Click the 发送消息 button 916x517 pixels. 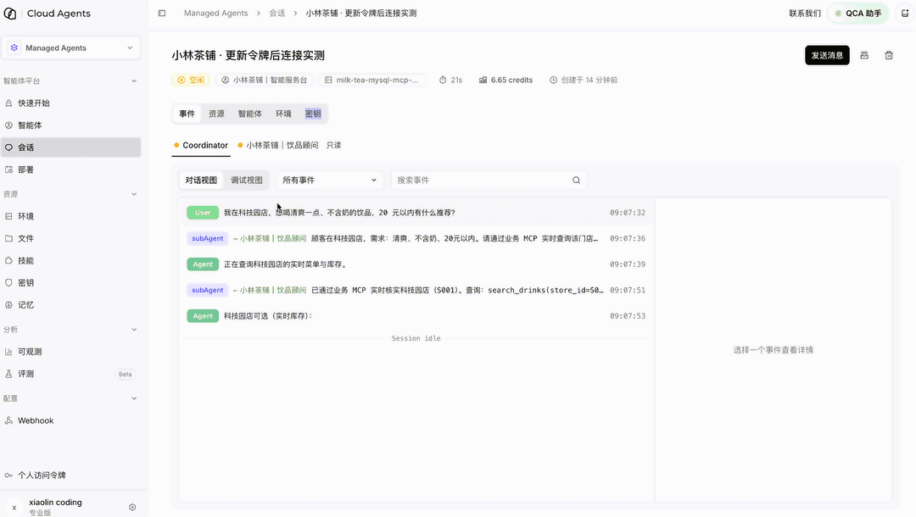[x=827, y=55]
